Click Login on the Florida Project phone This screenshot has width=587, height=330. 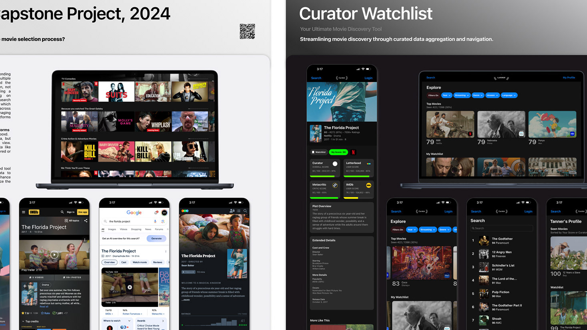[x=368, y=78]
